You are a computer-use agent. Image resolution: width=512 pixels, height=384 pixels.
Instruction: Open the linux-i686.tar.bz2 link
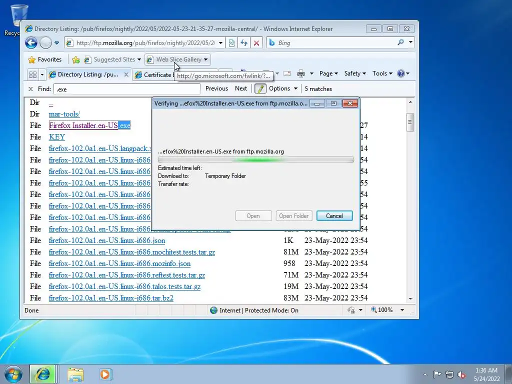click(x=111, y=298)
